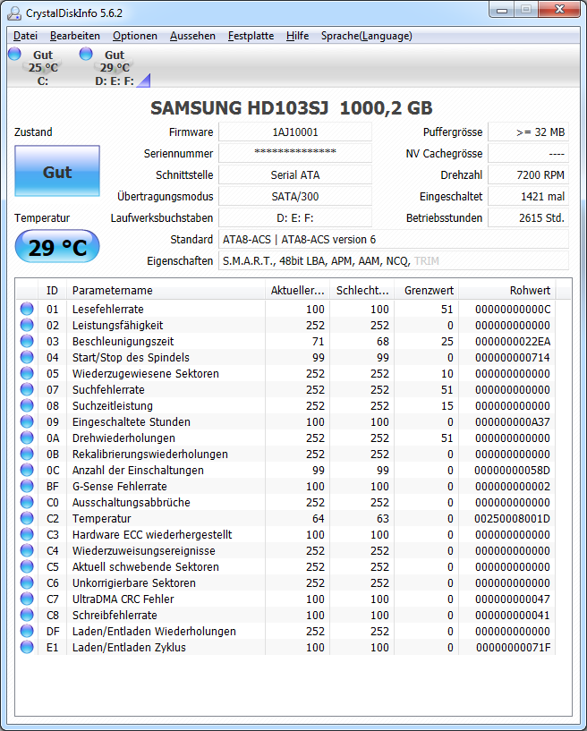Click the SAMSUNG HD103SJ 1000,2 GB title
This screenshot has height=731, width=587.
coord(292,107)
